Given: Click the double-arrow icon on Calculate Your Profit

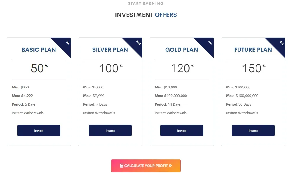Looking at the screenshot, I should click(171, 166).
